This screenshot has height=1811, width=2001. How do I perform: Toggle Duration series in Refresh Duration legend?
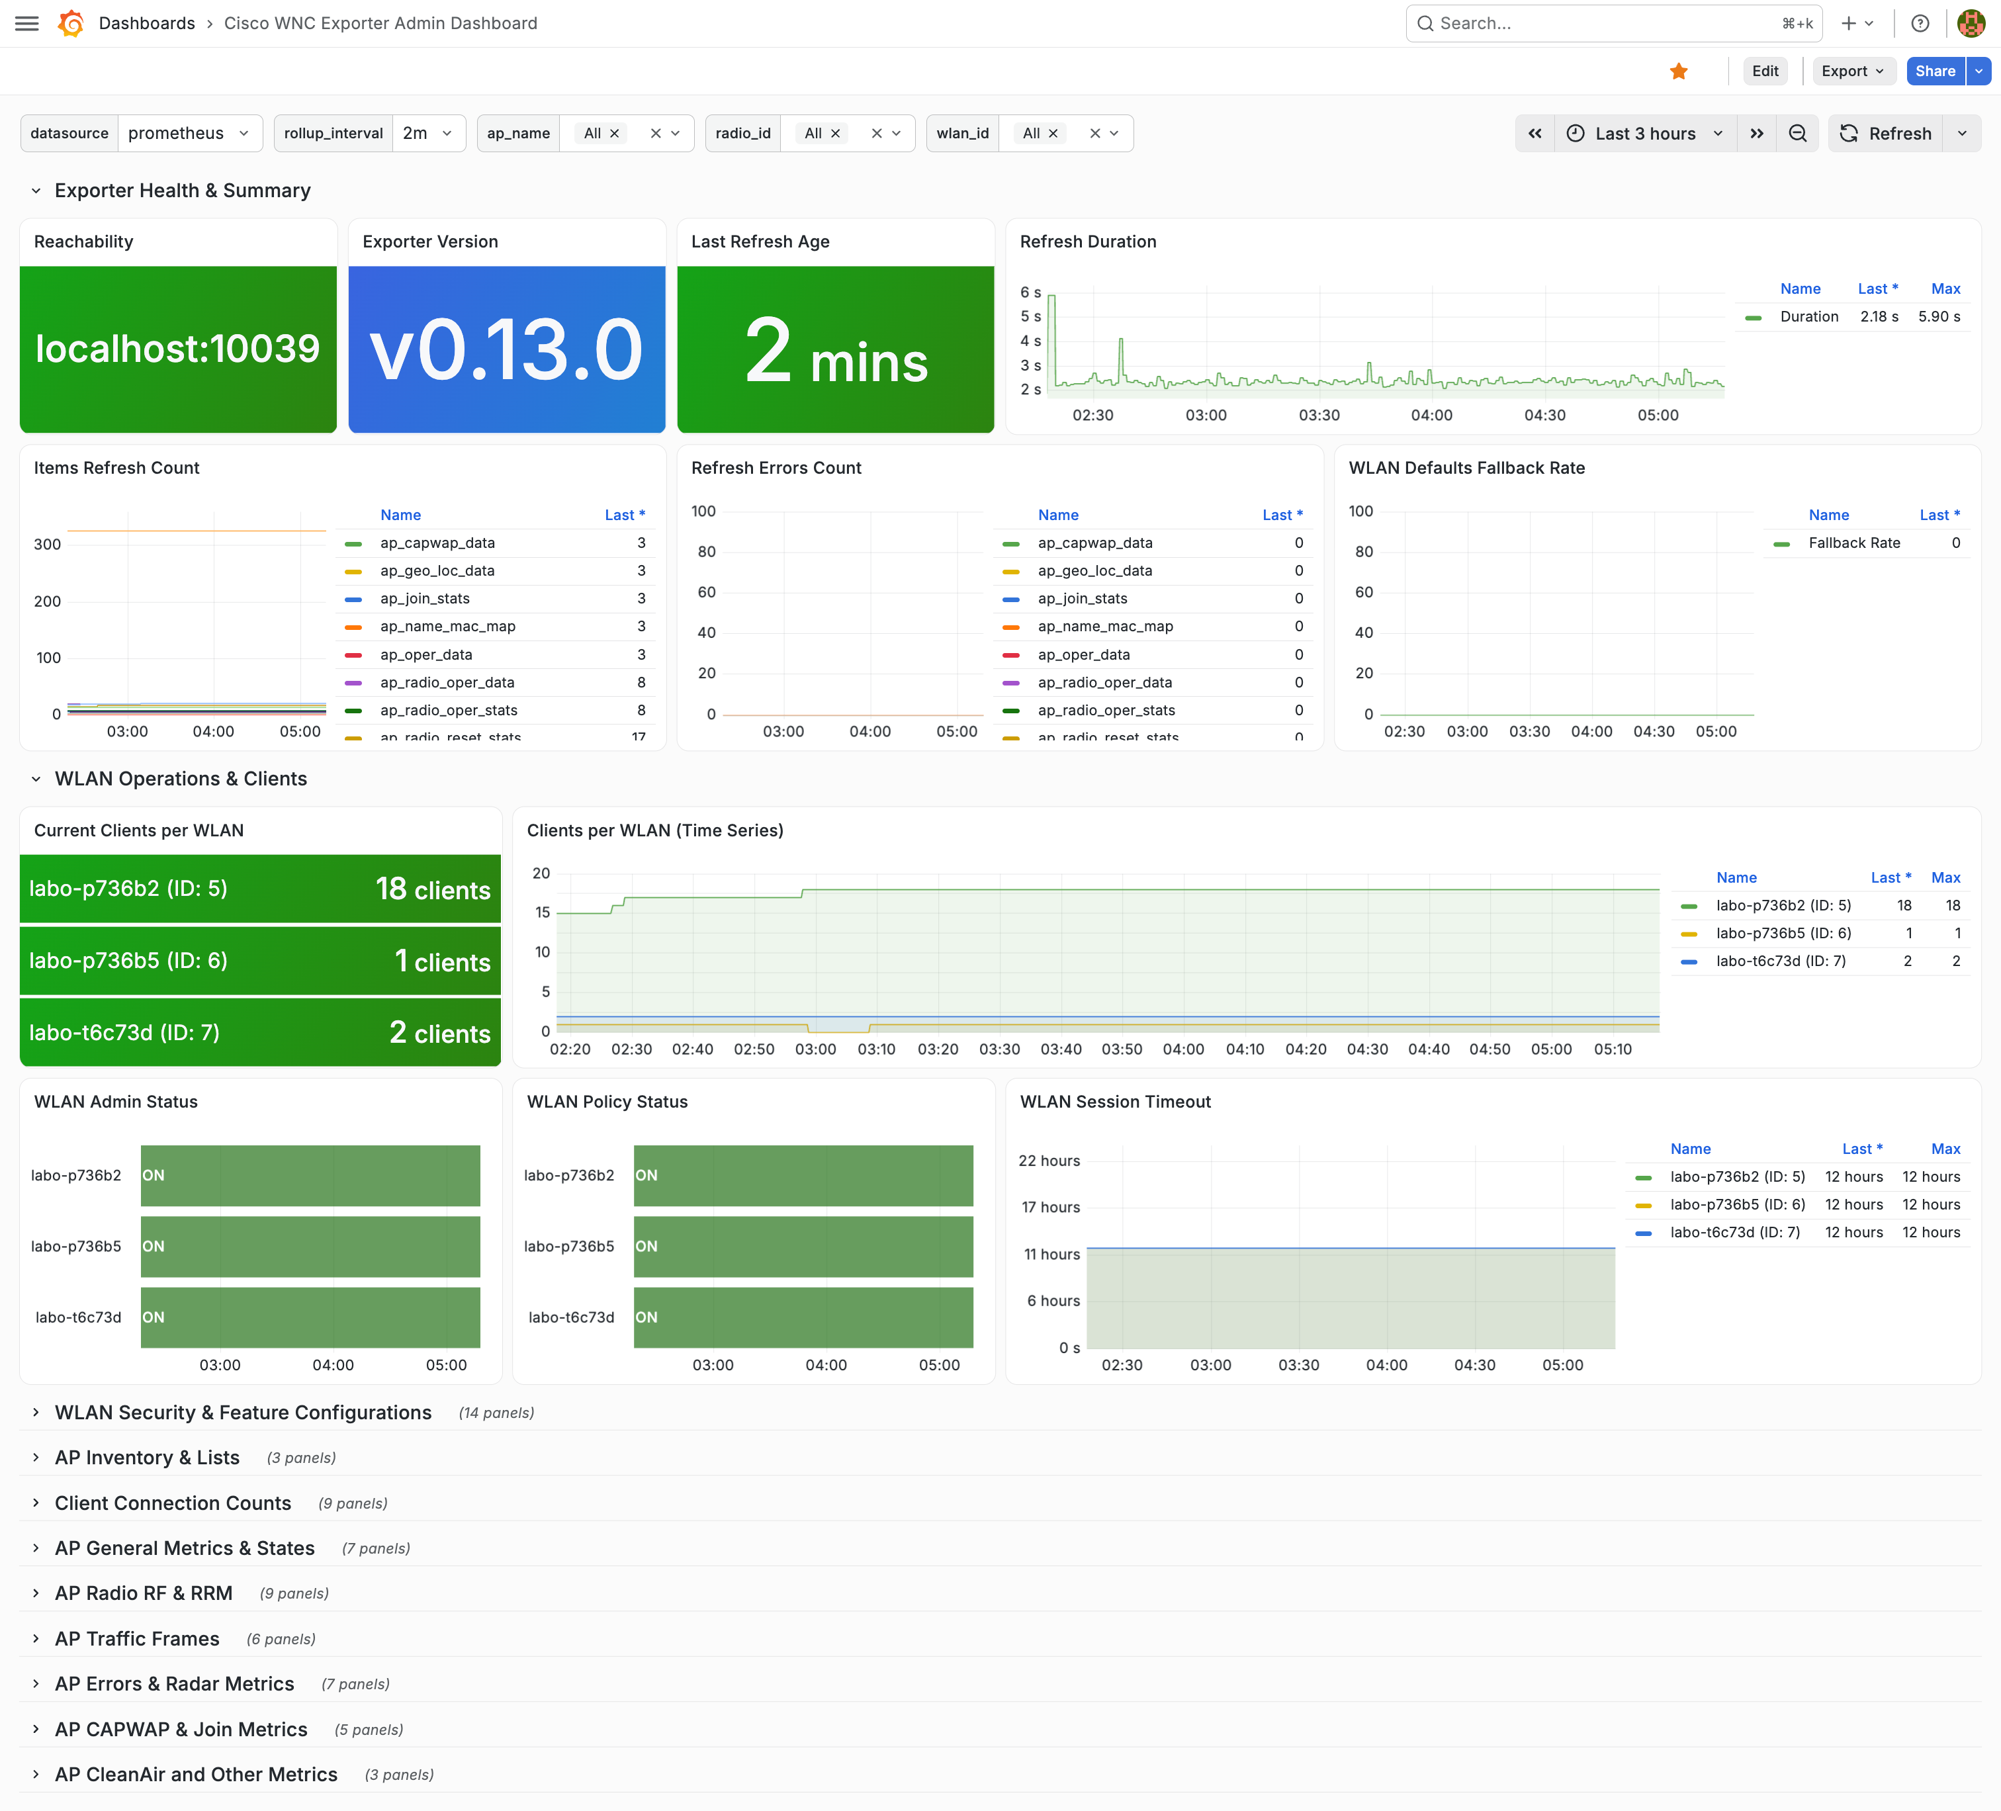point(1808,316)
